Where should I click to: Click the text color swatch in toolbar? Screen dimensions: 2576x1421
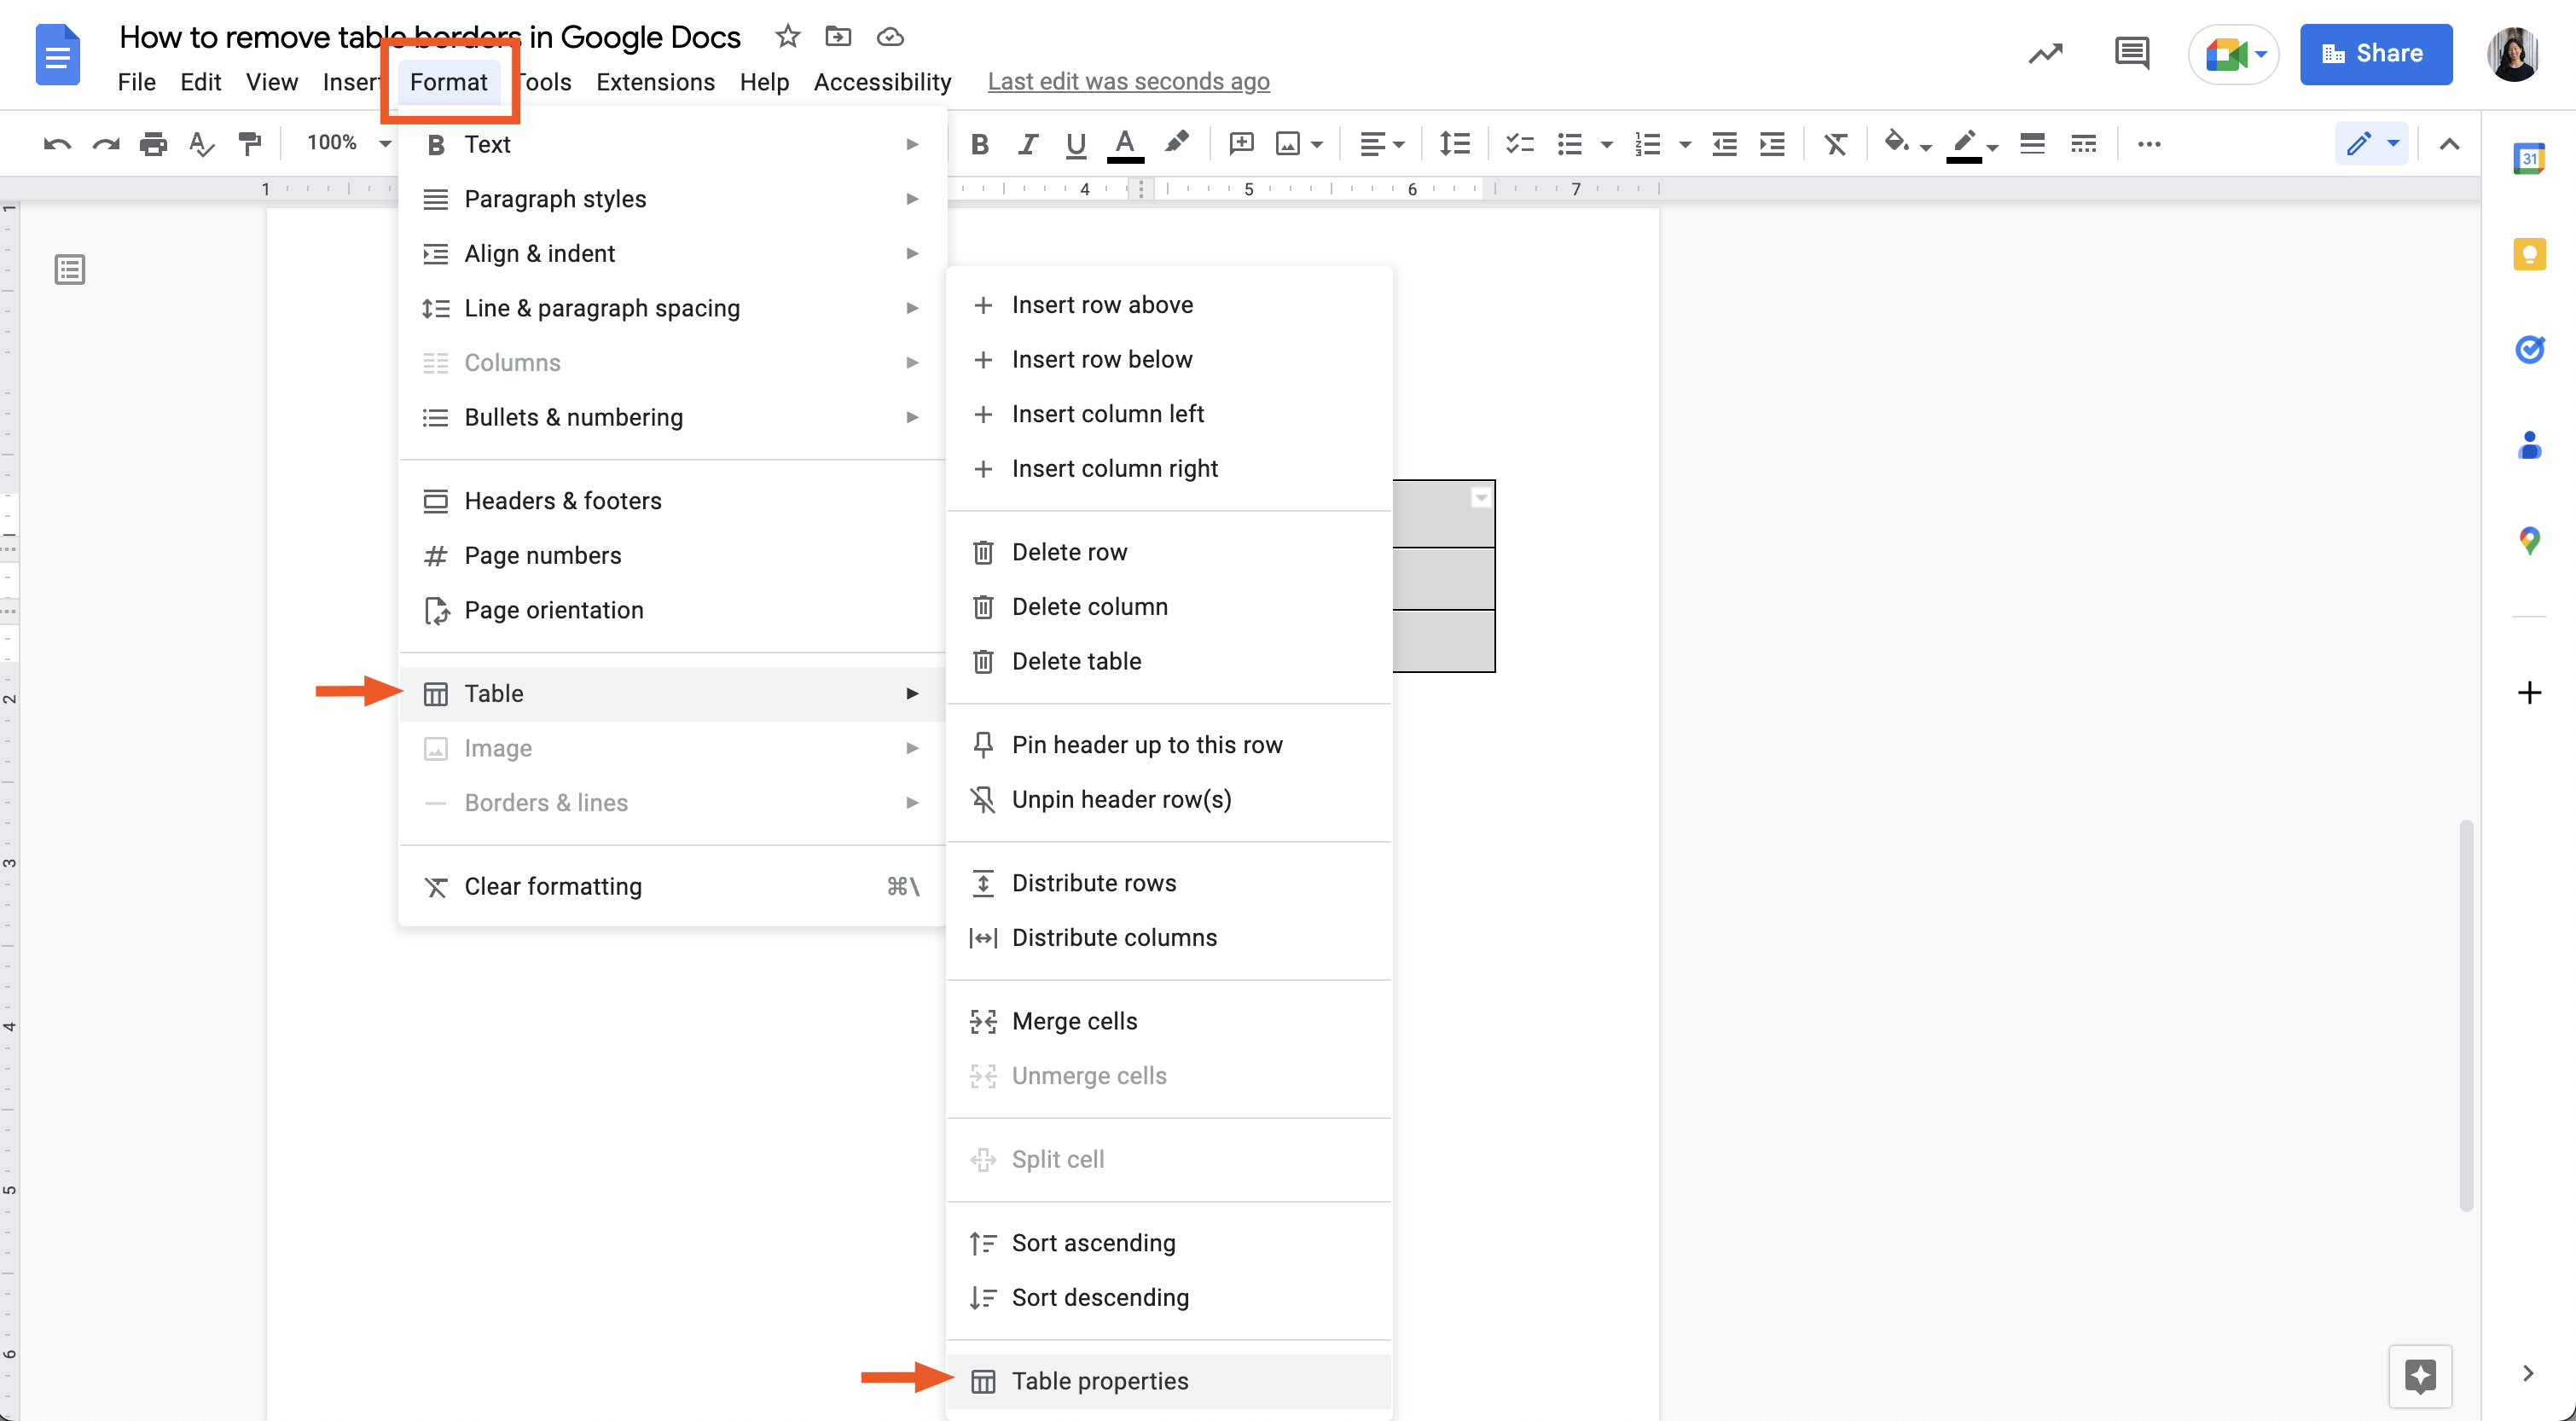click(x=1123, y=143)
